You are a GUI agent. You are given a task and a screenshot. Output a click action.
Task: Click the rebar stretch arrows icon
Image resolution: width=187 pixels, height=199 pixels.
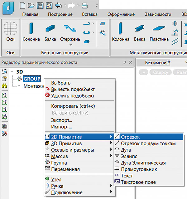point(103,33)
